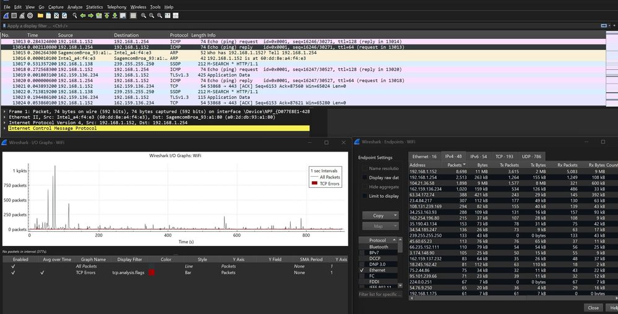This screenshot has height=314, width=618.
Task: Switch to the UDP · 786 endpoints tab
Action: [531, 156]
